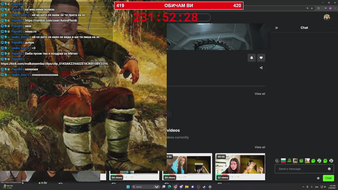Open the emoji picker in message box

329,169
